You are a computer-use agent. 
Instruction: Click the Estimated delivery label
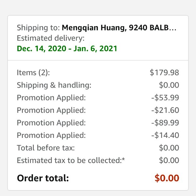[x=51, y=38]
